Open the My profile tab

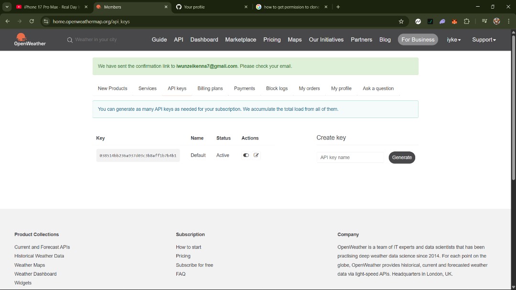click(341, 88)
